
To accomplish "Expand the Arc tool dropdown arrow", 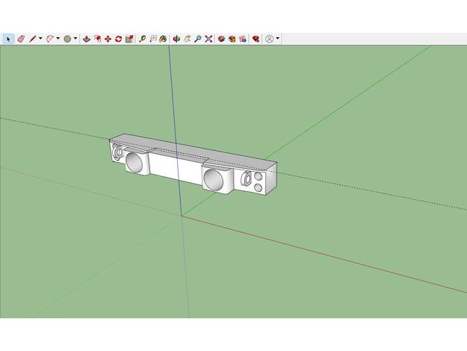I will (58, 39).
